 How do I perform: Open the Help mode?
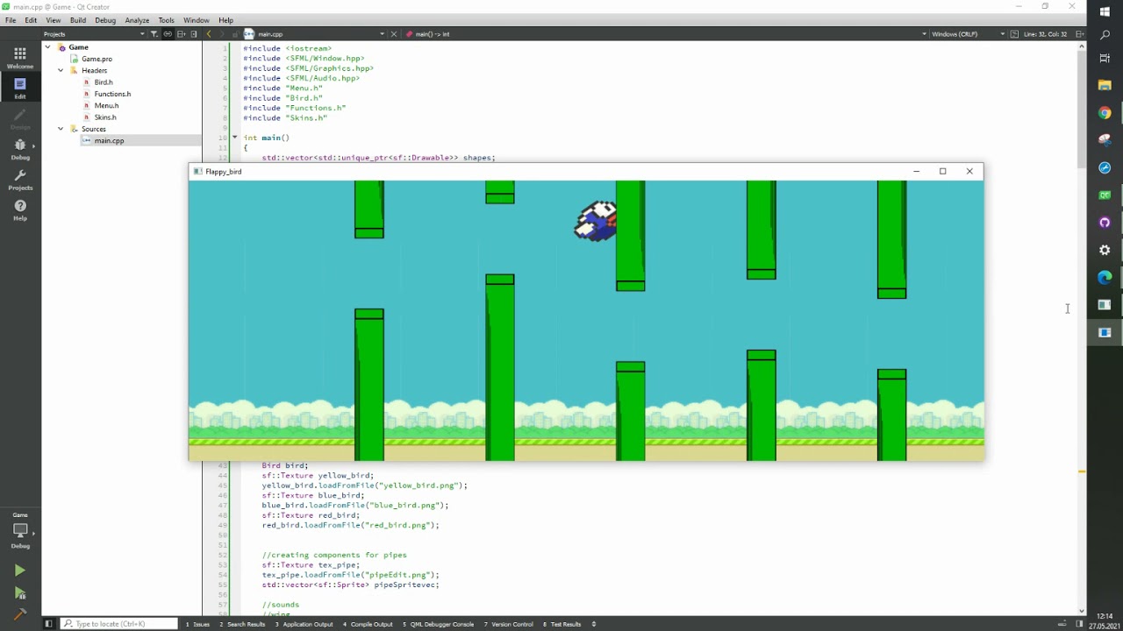19,209
